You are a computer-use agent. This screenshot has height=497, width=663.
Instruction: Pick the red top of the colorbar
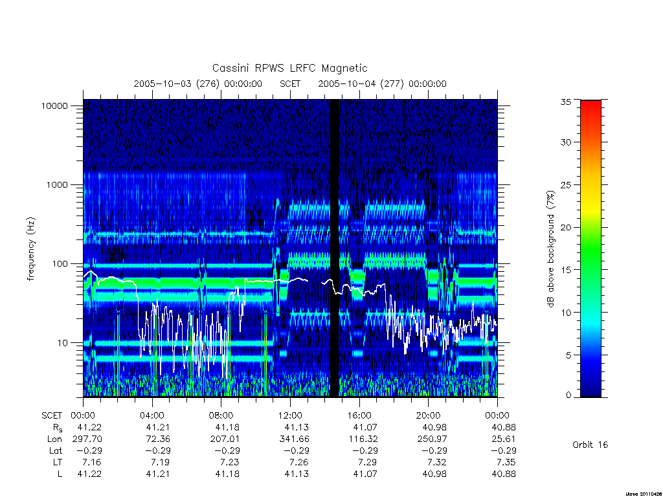point(590,105)
